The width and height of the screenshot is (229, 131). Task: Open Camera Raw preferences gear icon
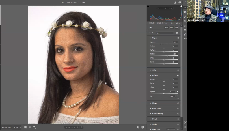coord(180,2)
